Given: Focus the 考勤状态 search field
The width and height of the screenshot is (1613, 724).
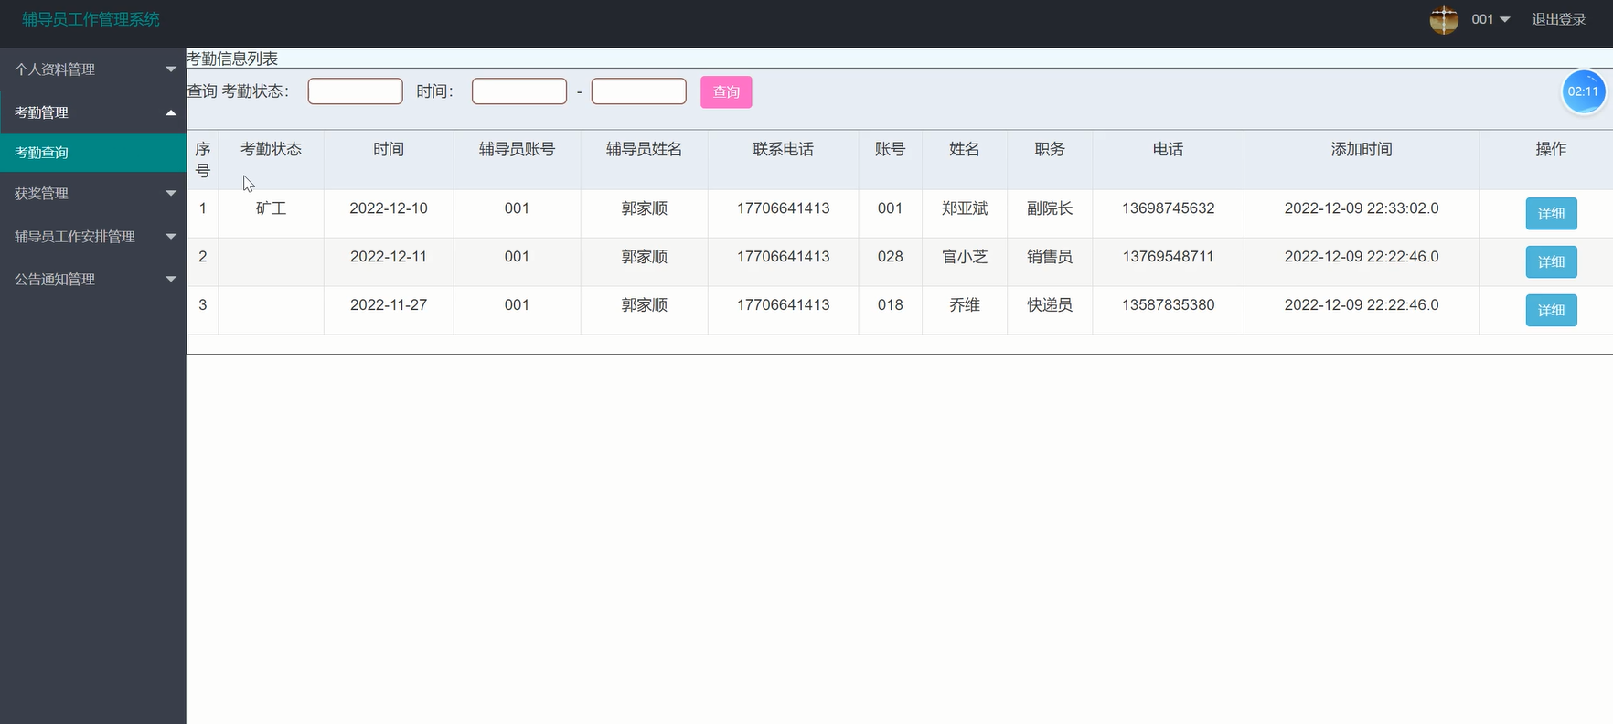Looking at the screenshot, I should point(355,91).
